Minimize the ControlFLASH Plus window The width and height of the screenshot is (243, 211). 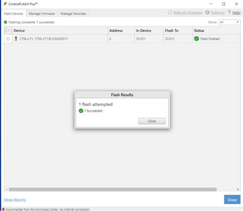tap(211, 4)
